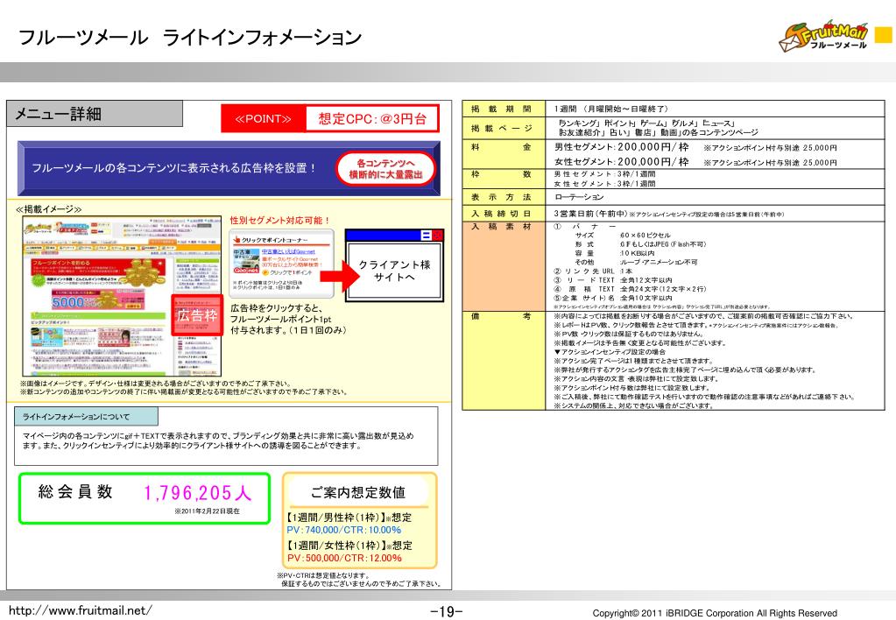The image size is (896, 620).
Task: Click the 表示方法 row label
Action: click(501, 197)
